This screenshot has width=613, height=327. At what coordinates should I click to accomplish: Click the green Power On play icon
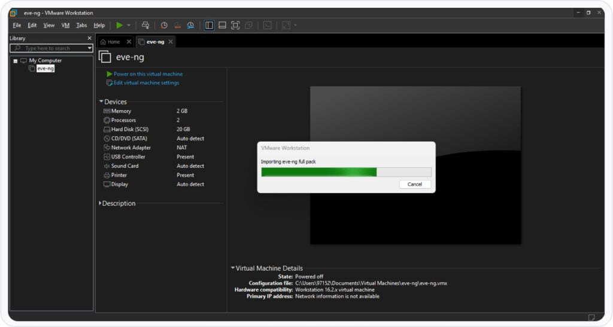pos(120,25)
